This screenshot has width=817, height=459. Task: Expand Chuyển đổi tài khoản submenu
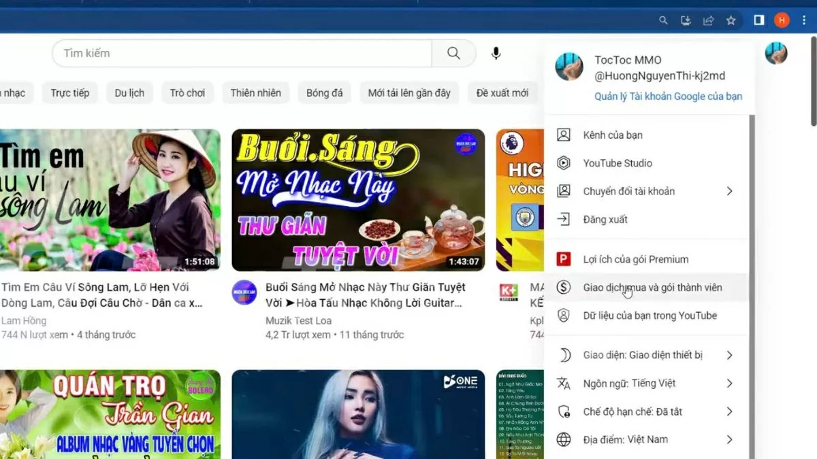(630, 191)
